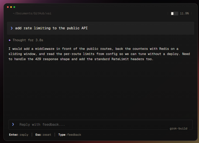The image size is (199, 143).
Task: Click the response line starting 'to handle the 429 response'
Action: tap(81, 59)
